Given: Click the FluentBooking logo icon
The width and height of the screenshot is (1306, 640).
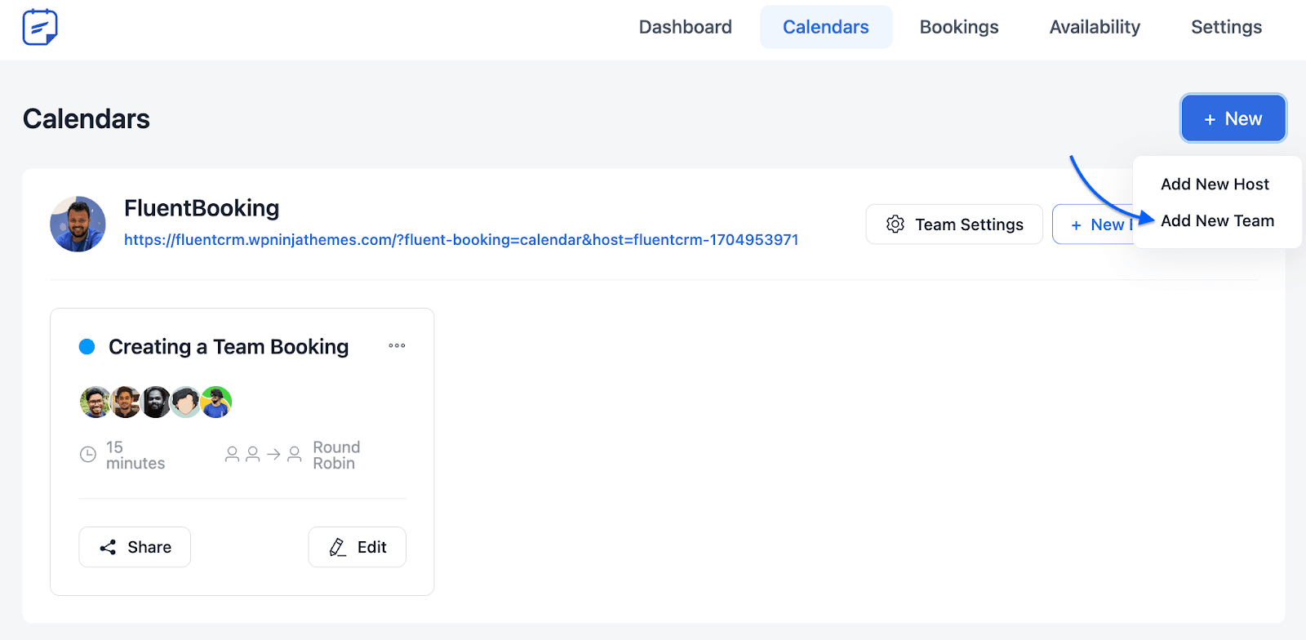Looking at the screenshot, I should coord(40,27).
